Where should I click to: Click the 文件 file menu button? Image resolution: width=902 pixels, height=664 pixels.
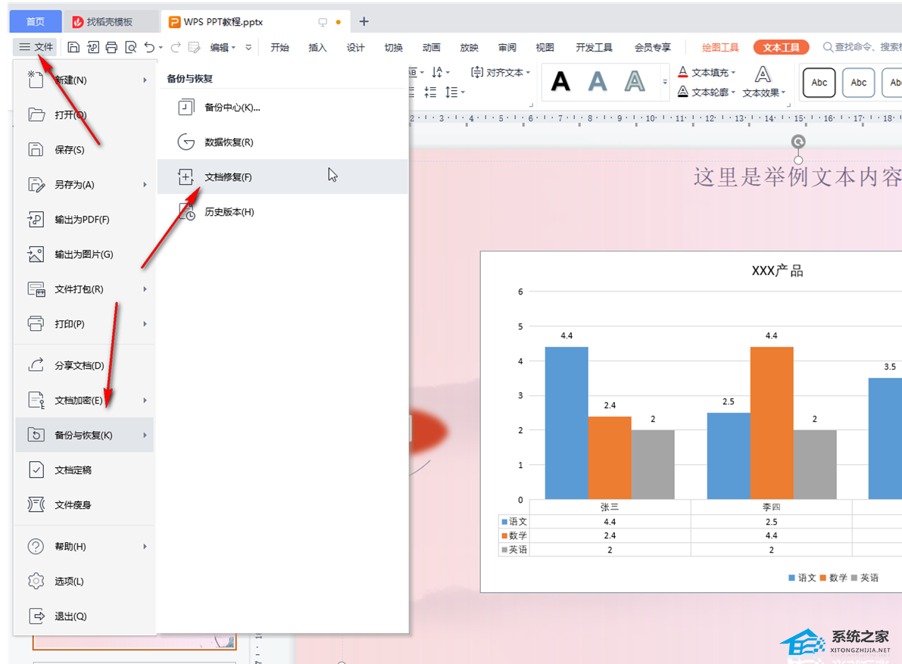(36, 47)
